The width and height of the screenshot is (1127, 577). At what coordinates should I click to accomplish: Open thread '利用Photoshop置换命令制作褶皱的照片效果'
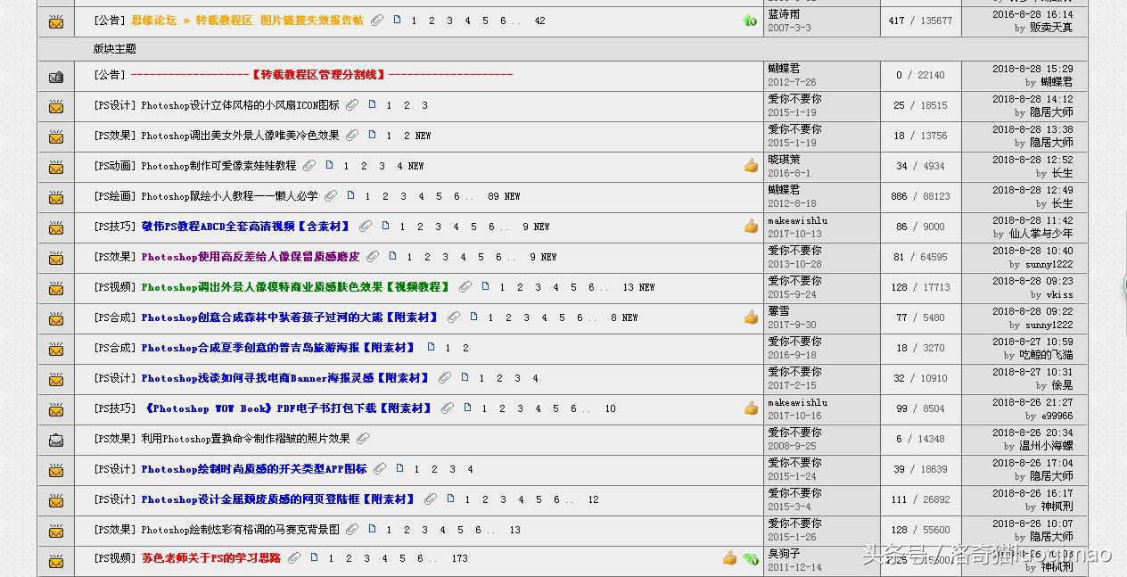pos(245,439)
